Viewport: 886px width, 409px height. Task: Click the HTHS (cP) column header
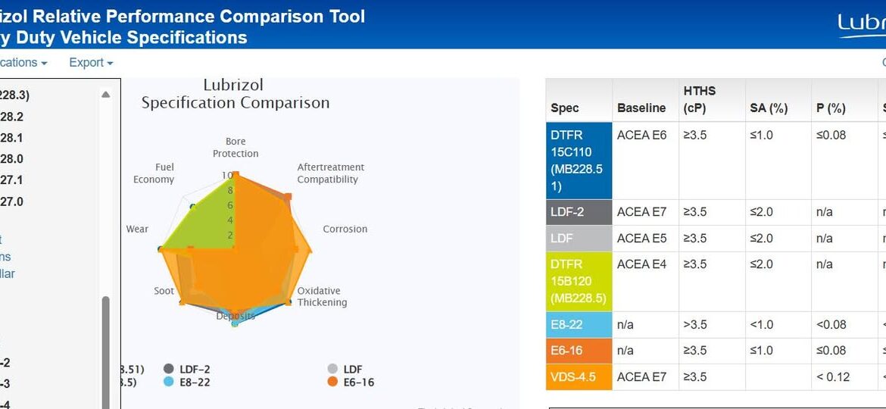(700, 99)
